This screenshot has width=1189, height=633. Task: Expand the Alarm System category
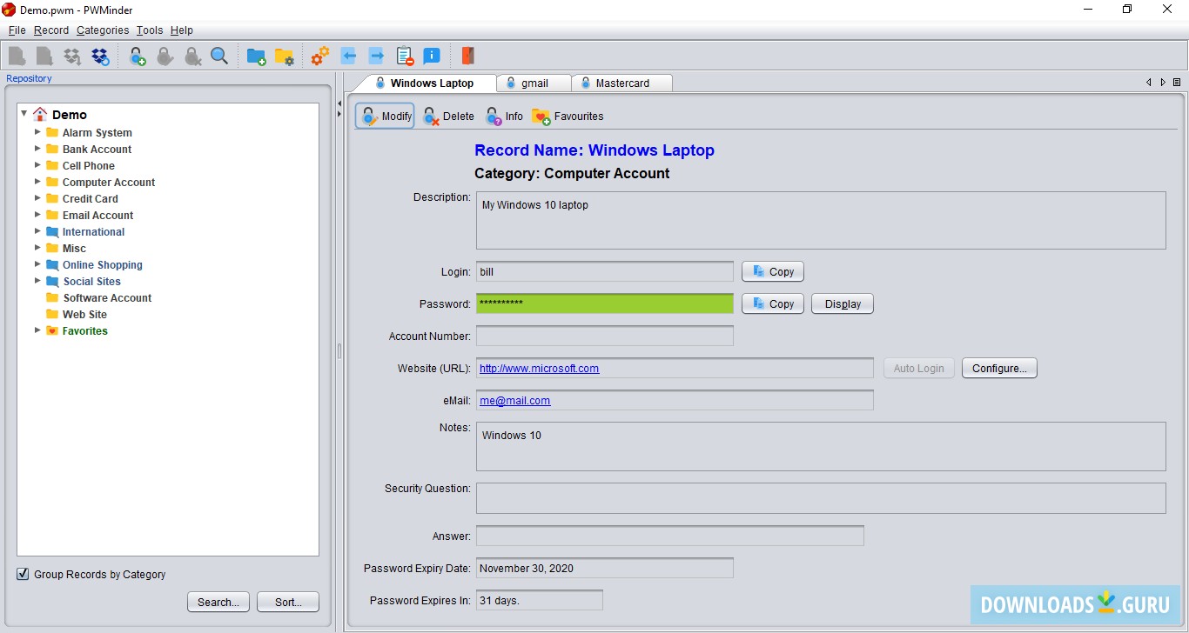coord(37,132)
